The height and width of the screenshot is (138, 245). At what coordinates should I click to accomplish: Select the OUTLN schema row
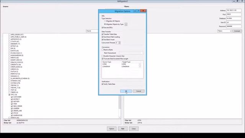tap(15, 72)
